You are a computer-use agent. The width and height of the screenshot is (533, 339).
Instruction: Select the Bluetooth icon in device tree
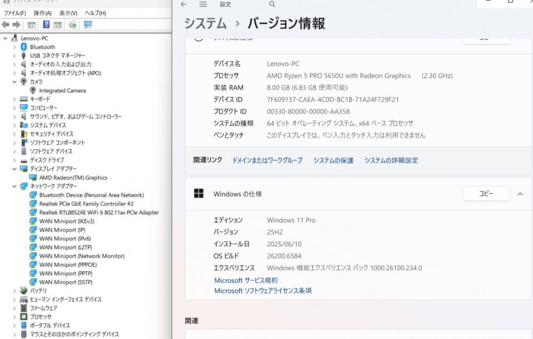[x=24, y=47]
